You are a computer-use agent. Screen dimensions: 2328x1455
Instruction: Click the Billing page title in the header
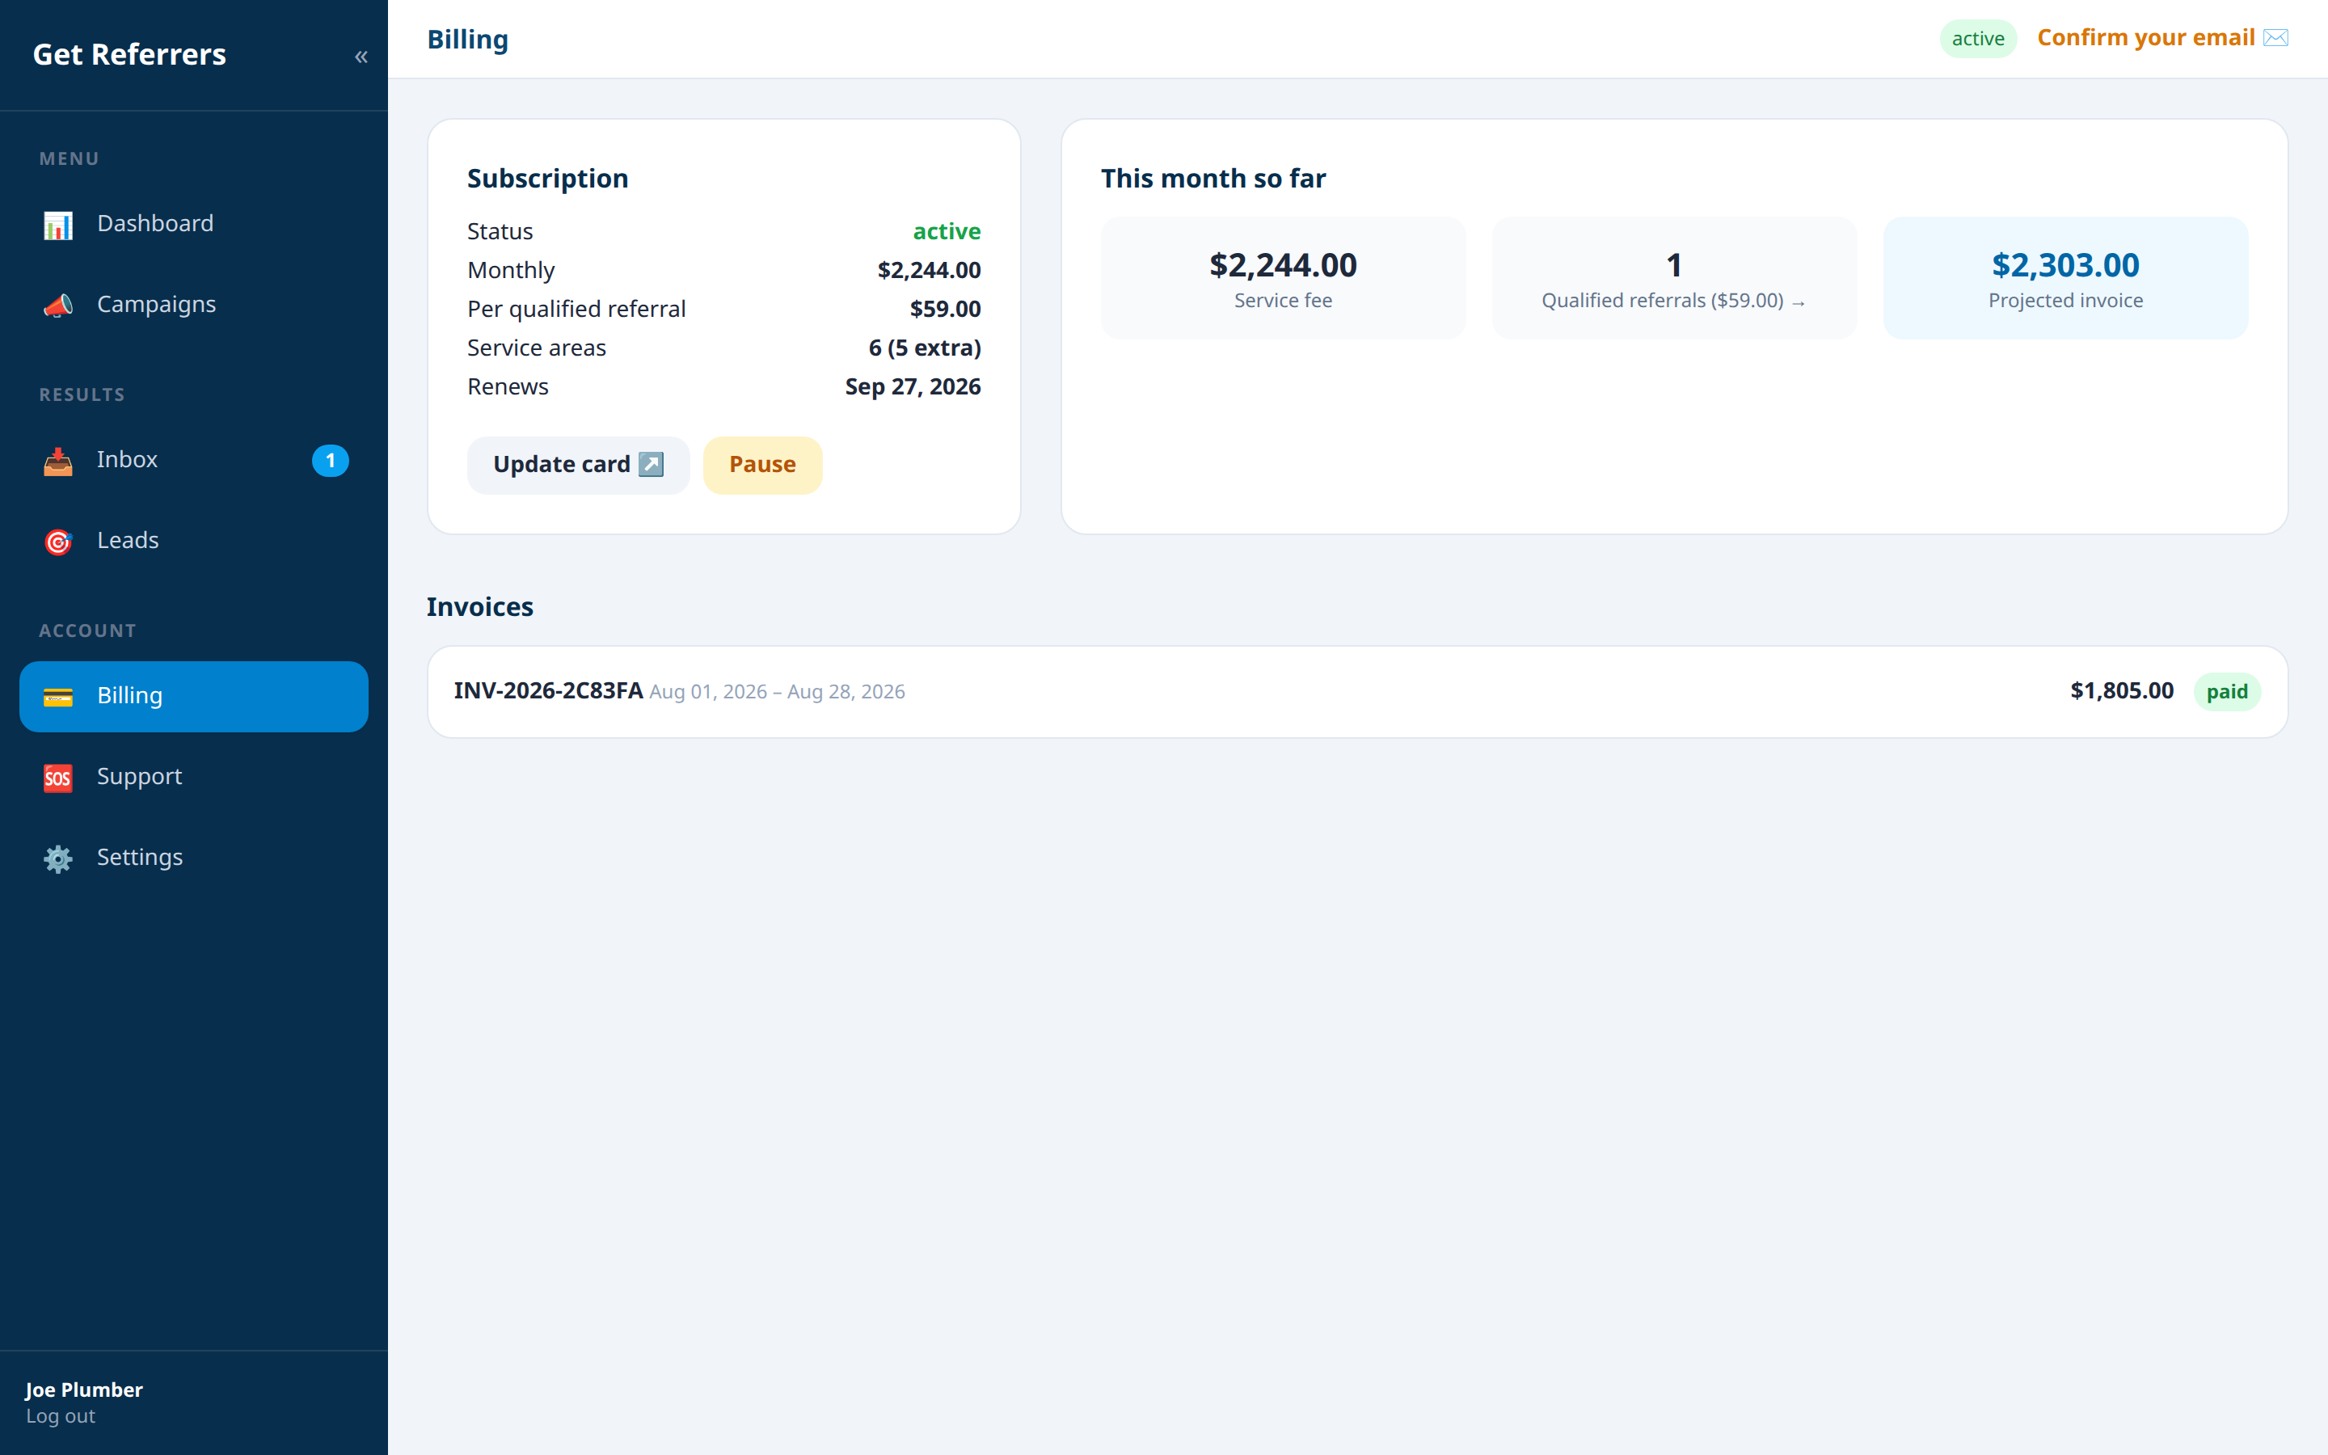click(x=467, y=40)
